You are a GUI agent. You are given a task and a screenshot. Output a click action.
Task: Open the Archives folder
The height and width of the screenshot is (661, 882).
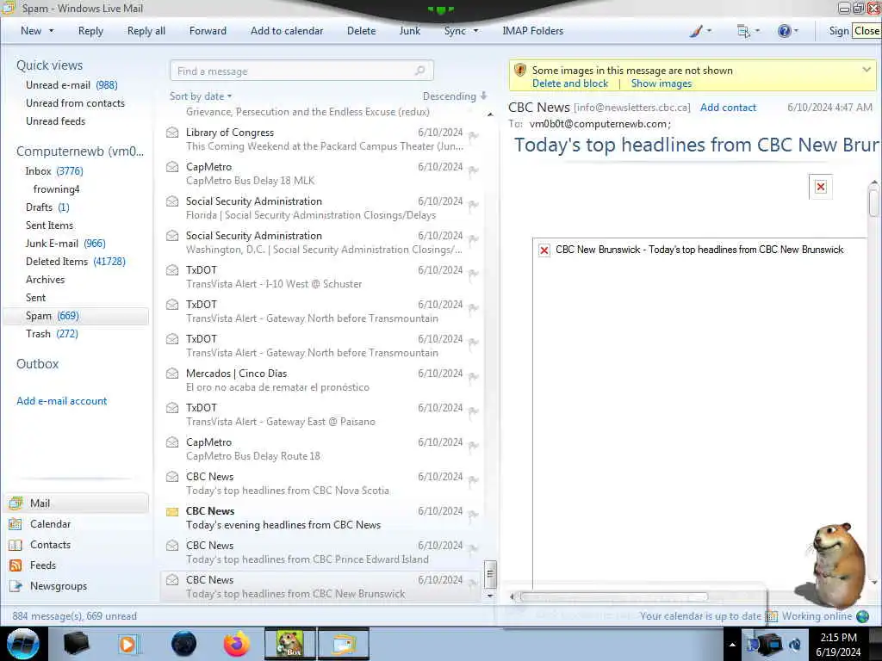tap(45, 280)
